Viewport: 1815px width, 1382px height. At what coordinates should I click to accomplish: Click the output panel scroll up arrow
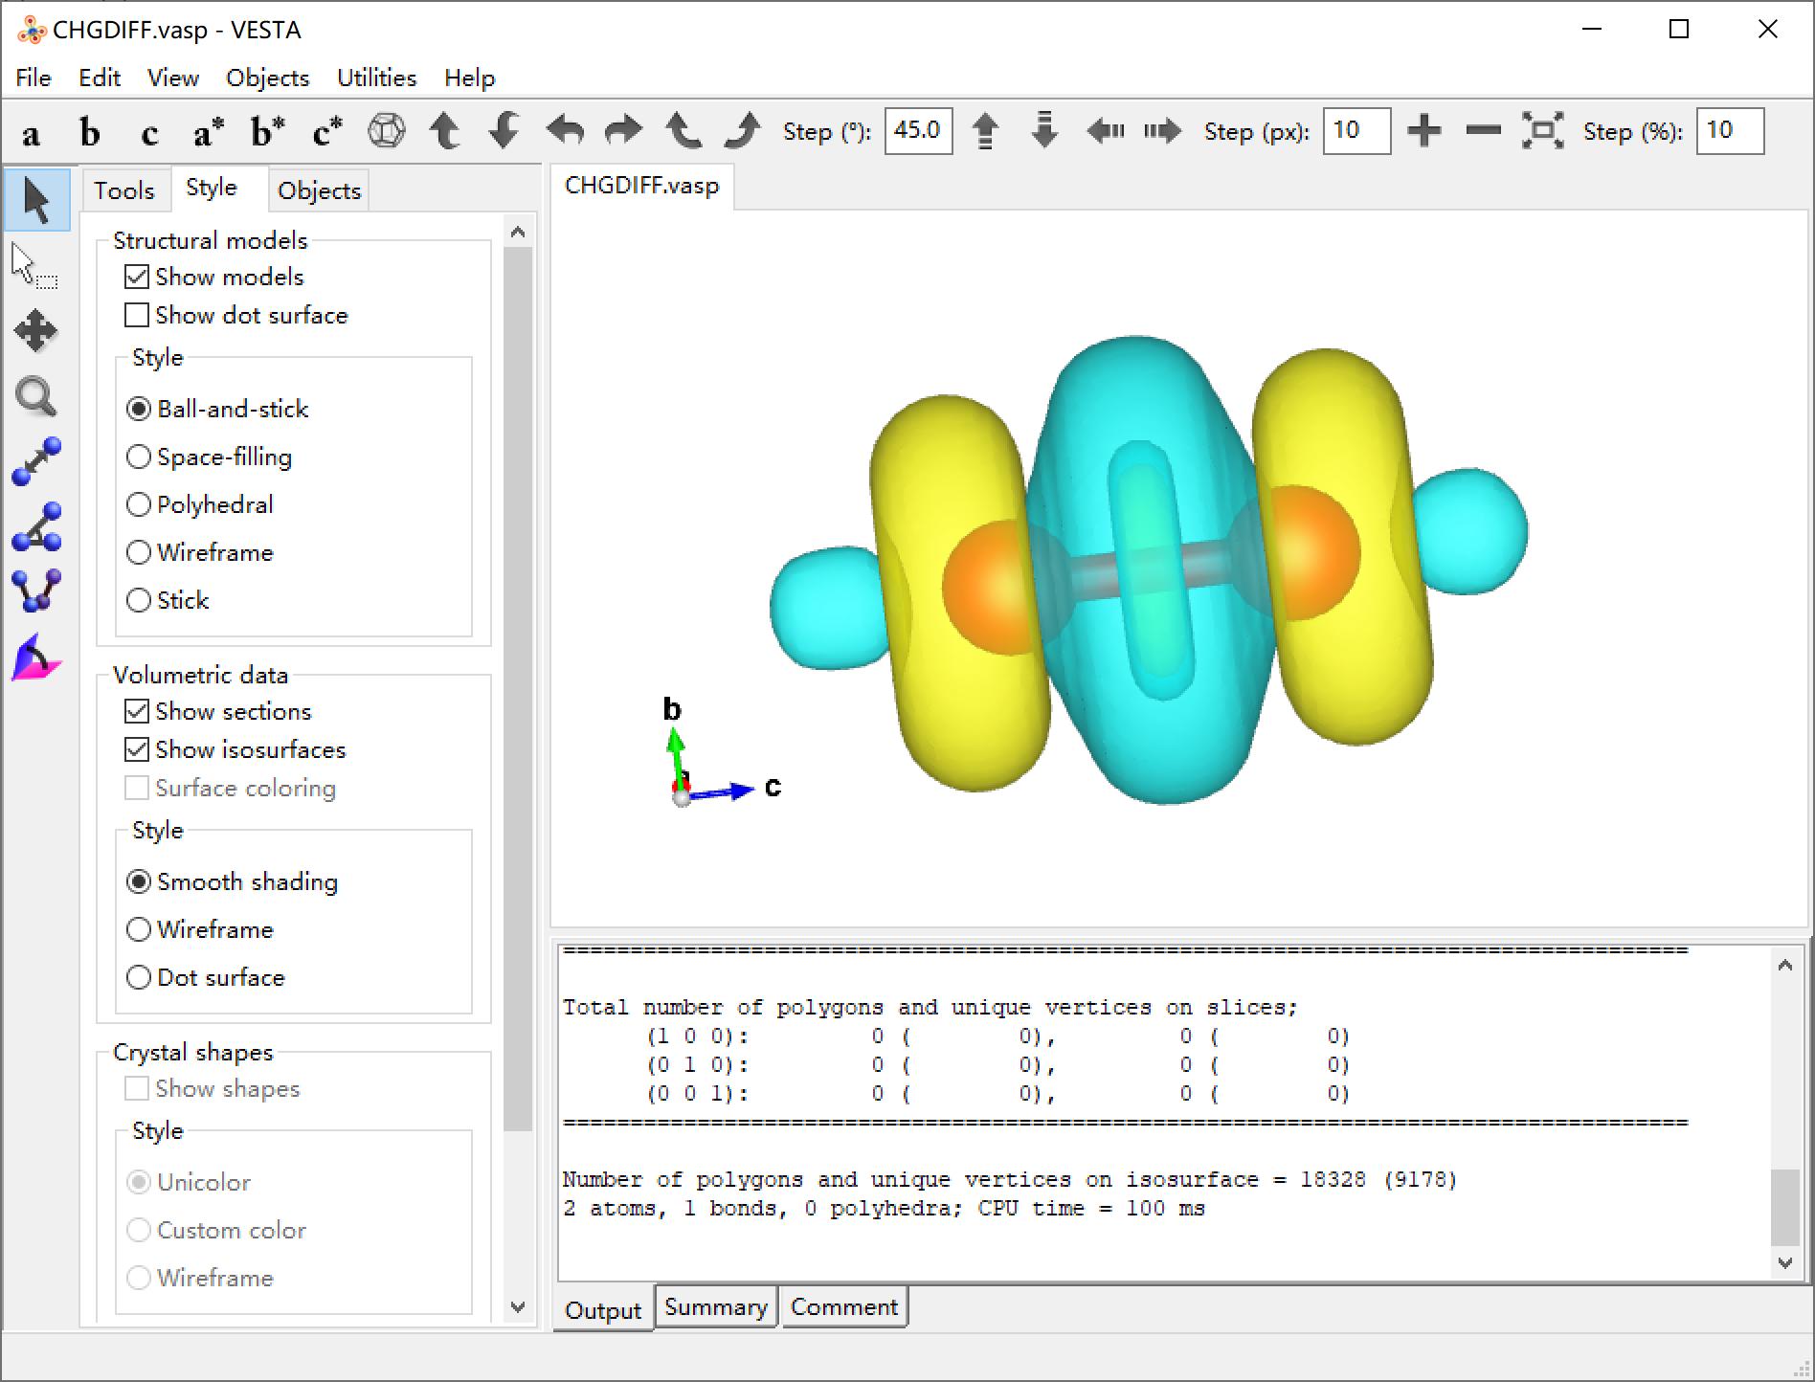tap(1784, 965)
